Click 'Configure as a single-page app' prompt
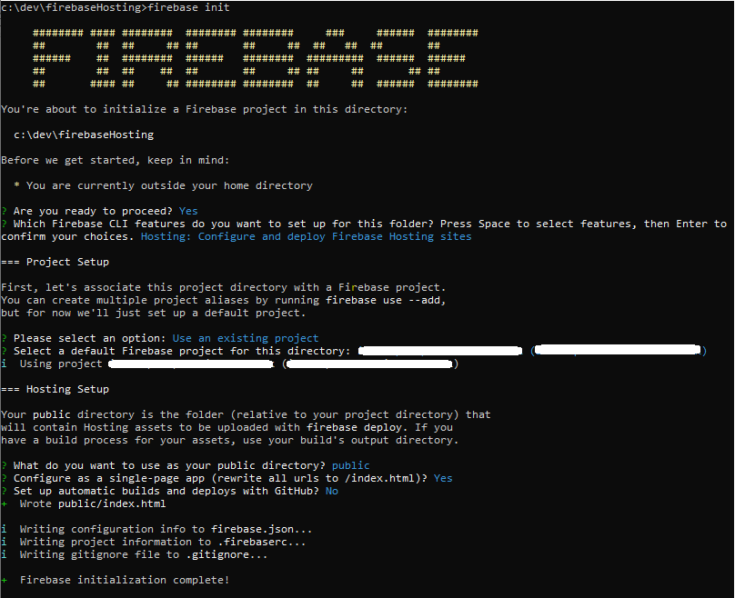735x598 pixels. (x=220, y=478)
